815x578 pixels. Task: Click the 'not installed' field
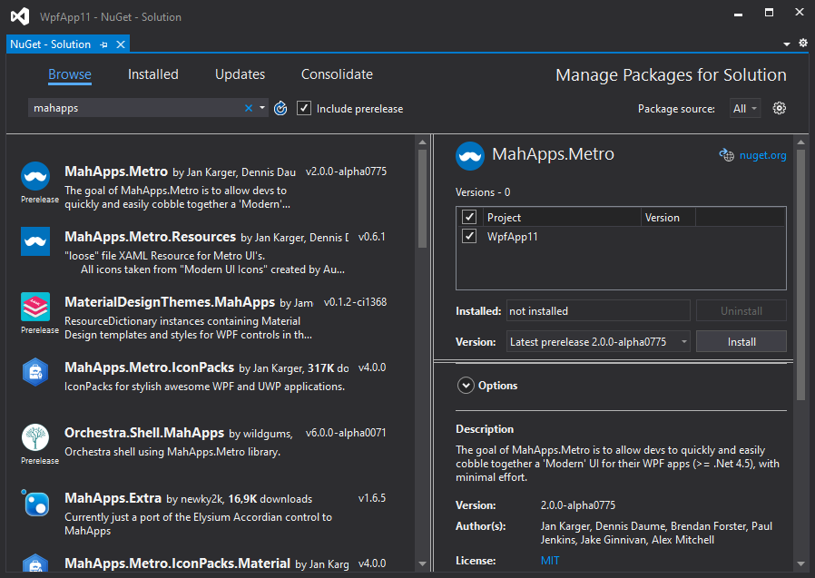[x=598, y=311]
